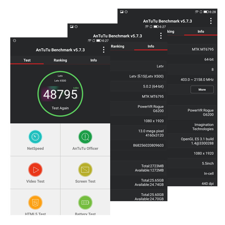The width and height of the screenshot is (225, 225).
Task: Start the Video Test icon
Action: coord(35,170)
